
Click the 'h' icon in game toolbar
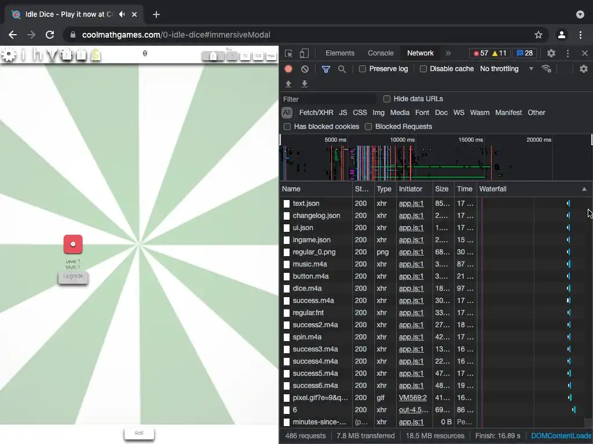pyautogui.click(x=37, y=55)
